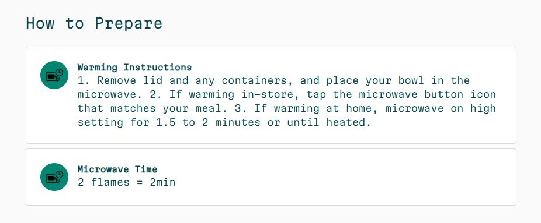Click "1.5 to 2 minutes" text
Screen dimensions: 541x223
[x=209, y=122]
